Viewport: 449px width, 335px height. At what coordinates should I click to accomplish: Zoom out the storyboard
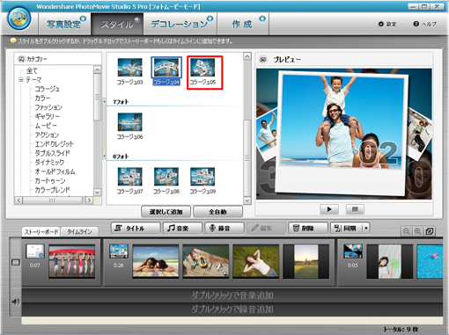click(x=407, y=231)
